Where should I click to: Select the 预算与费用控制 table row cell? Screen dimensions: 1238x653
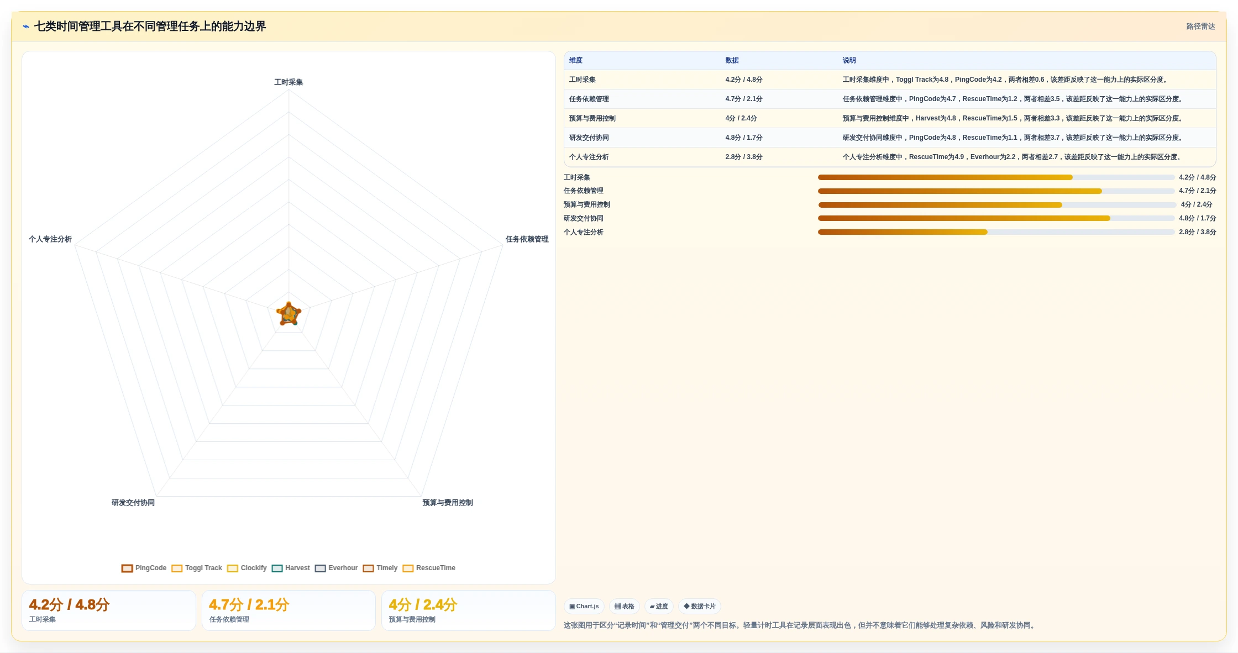coord(592,118)
